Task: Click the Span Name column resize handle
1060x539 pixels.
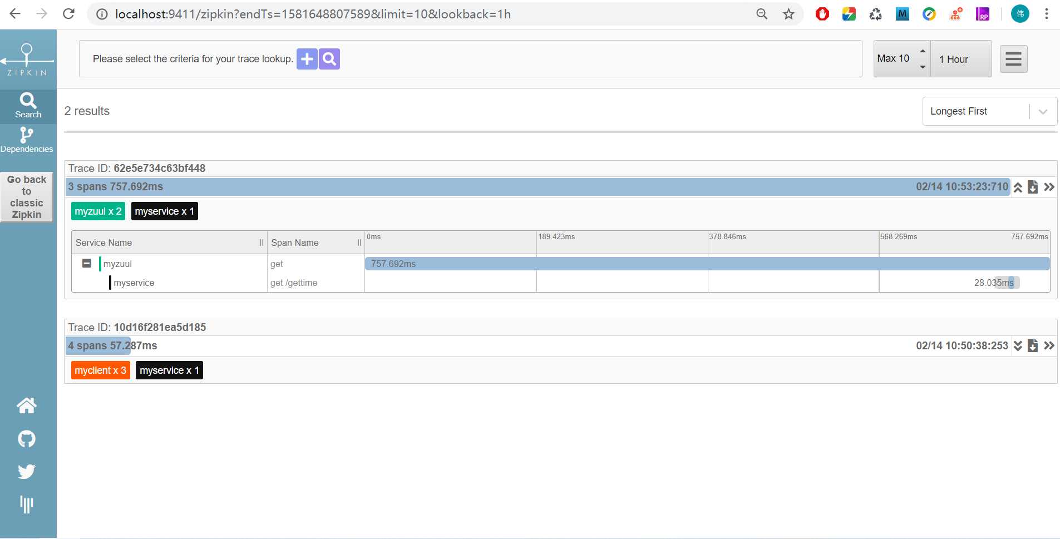Action: coord(359,243)
